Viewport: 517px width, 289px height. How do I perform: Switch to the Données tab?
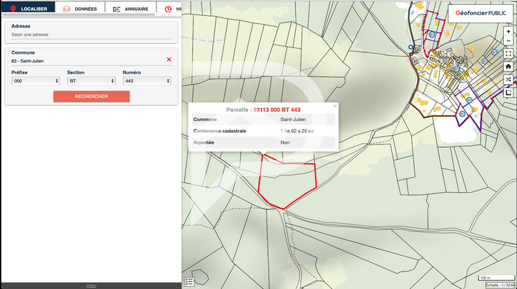coord(80,9)
